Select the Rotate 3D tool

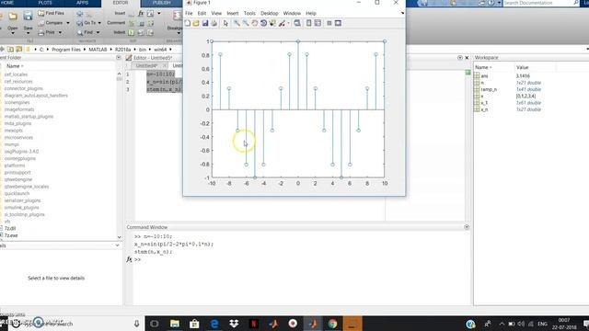(x=264, y=23)
